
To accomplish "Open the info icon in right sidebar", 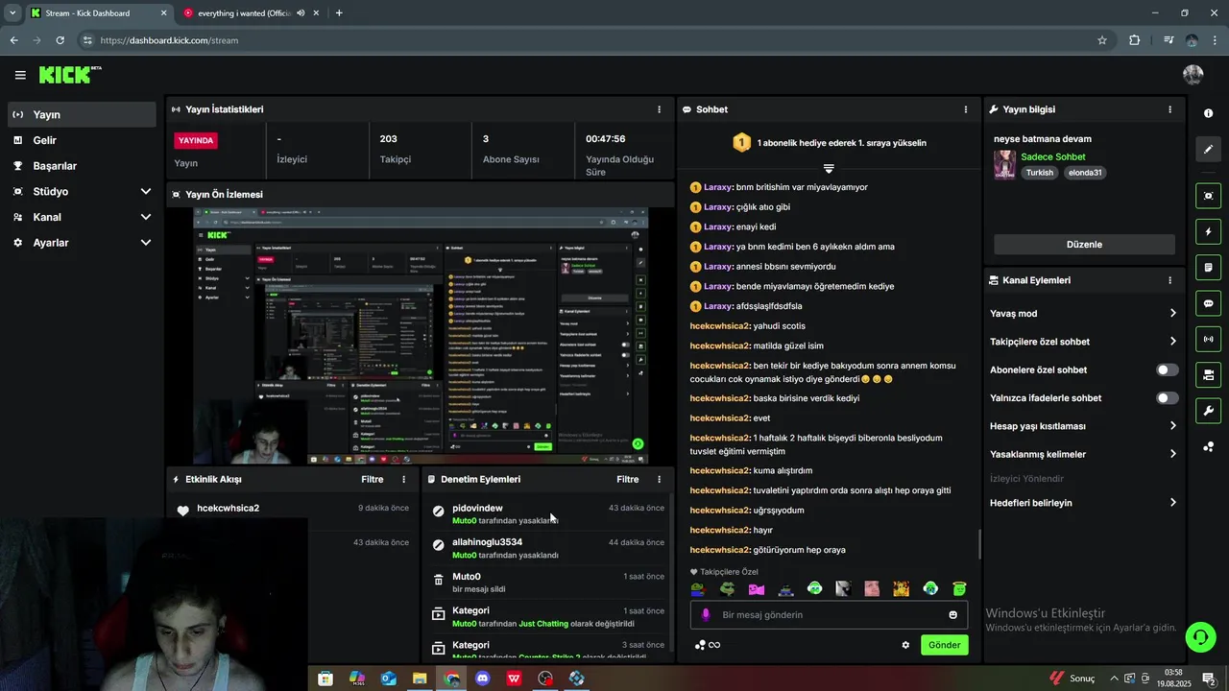I will pyautogui.click(x=1208, y=113).
